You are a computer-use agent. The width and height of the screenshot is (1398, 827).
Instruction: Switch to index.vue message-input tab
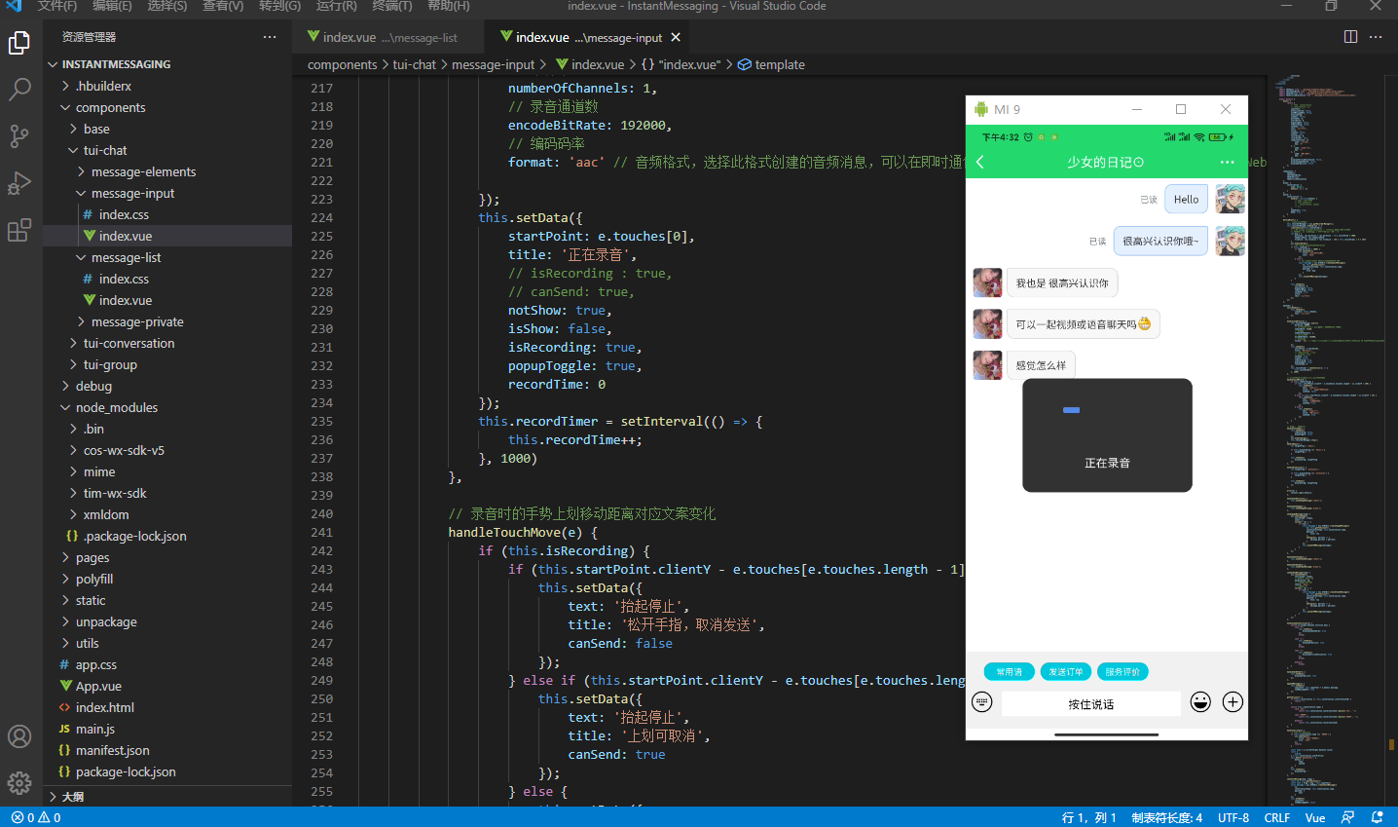[x=589, y=37]
